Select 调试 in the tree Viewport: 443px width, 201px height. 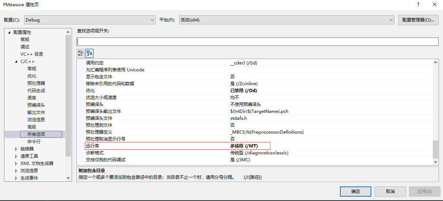[25, 47]
